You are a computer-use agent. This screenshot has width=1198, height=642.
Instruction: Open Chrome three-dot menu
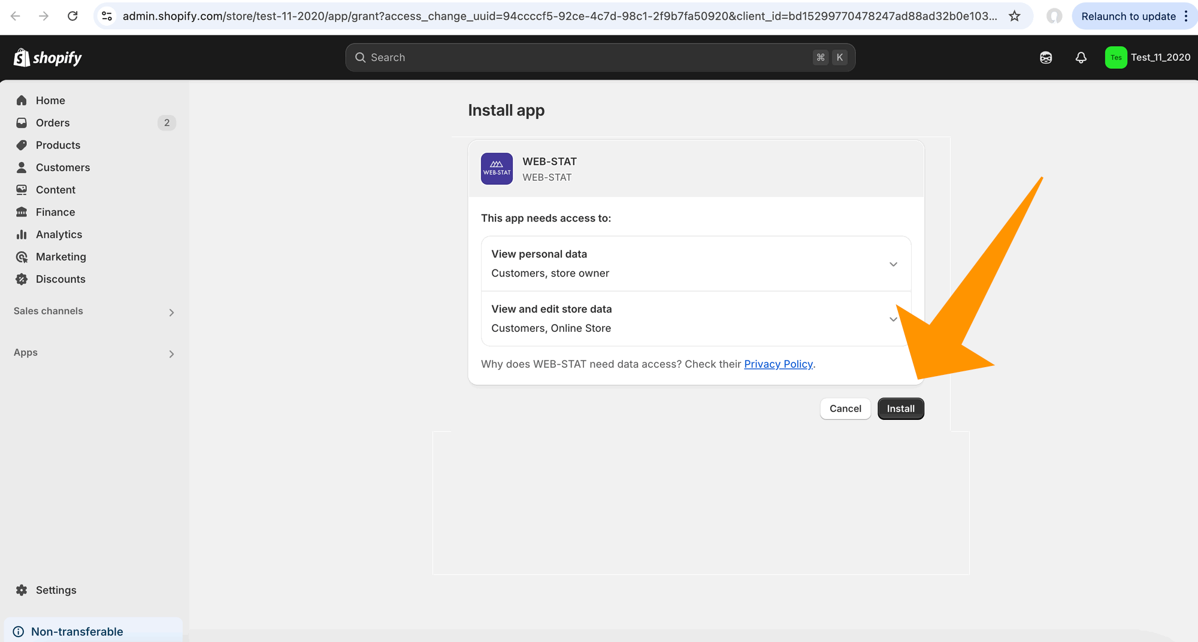pos(1186,16)
